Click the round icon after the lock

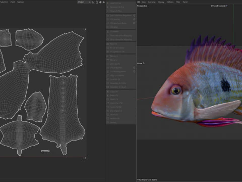click(100, 2)
